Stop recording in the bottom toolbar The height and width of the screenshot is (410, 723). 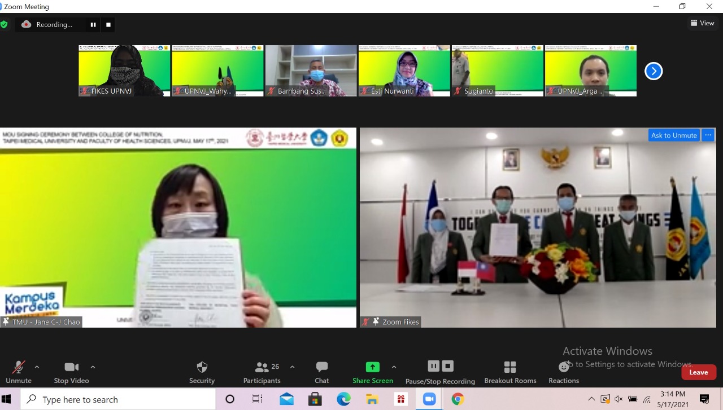[x=448, y=366]
